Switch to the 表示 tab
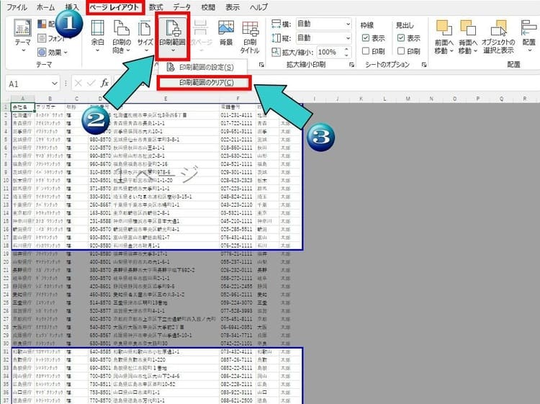 pos(233,7)
